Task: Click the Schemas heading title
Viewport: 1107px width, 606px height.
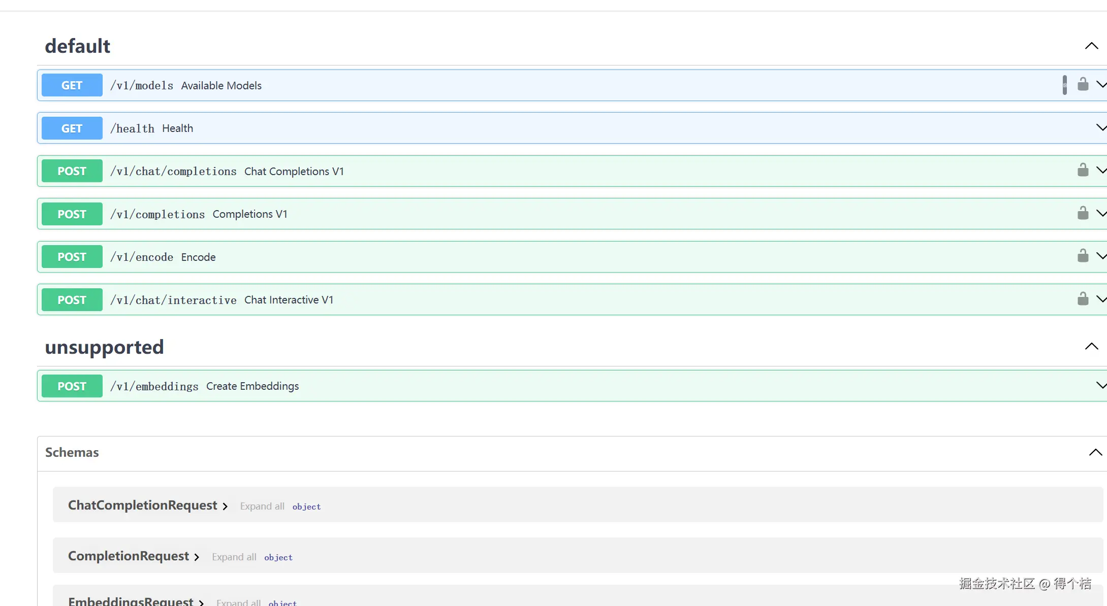Action: point(72,452)
